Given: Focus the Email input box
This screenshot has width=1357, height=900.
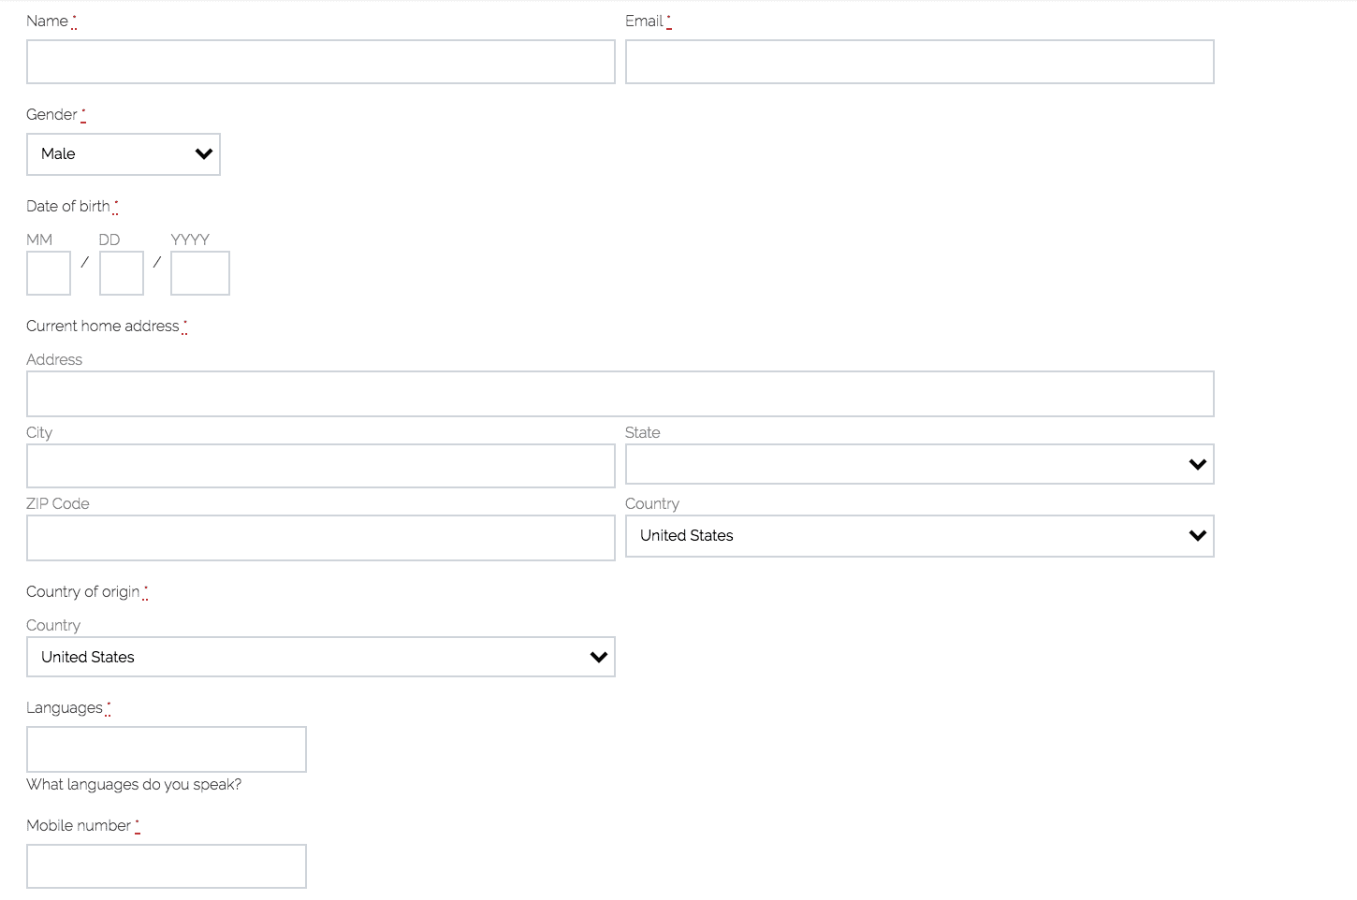Looking at the screenshot, I should click(x=920, y=62).
